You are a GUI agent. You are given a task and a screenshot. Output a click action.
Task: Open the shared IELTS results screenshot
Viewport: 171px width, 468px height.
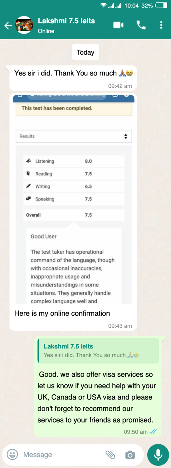tap(74, 199)
